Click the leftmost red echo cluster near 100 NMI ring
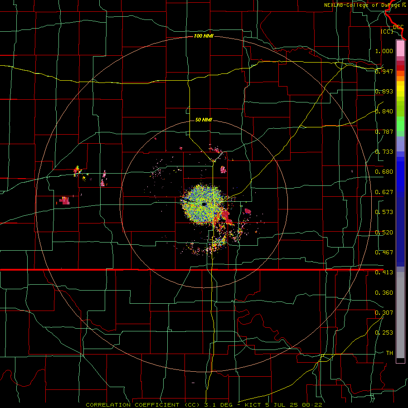408x408 pixels. point(64,201)
